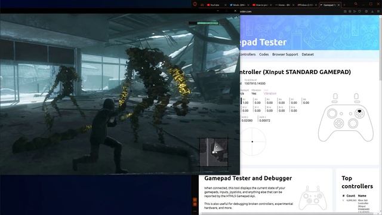Click the Gamepad Tester site title
The height and width of the screenshot is (215, 382).
pos(263,42)
